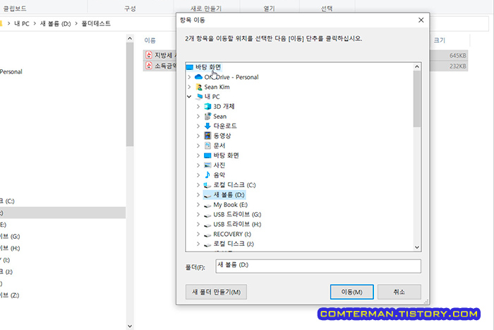Click the folder tree scrollbar thumb
This screenshot has width=494, height=330.
[417, 99]
